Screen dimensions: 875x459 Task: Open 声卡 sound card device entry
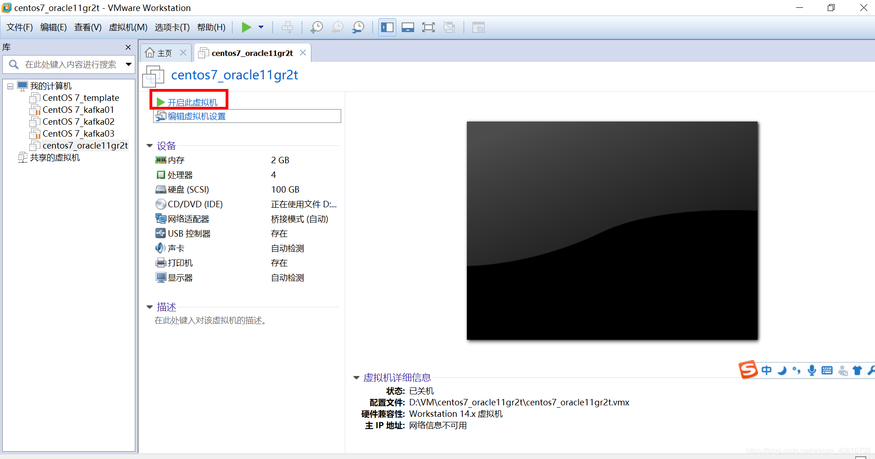[x=176, y=249]
